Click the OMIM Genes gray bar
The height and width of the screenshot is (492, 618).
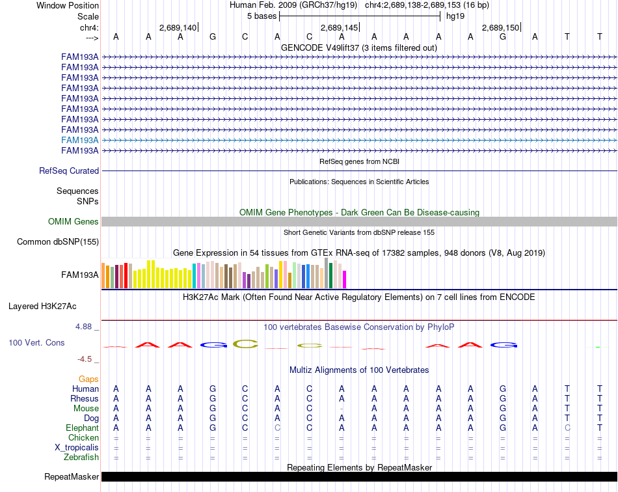(360, 221)
